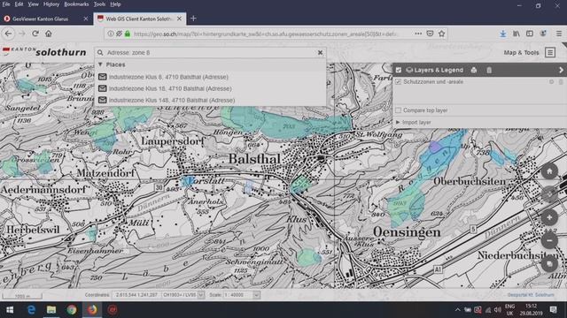View site security padlock info
567x318 pixels.
128,34
